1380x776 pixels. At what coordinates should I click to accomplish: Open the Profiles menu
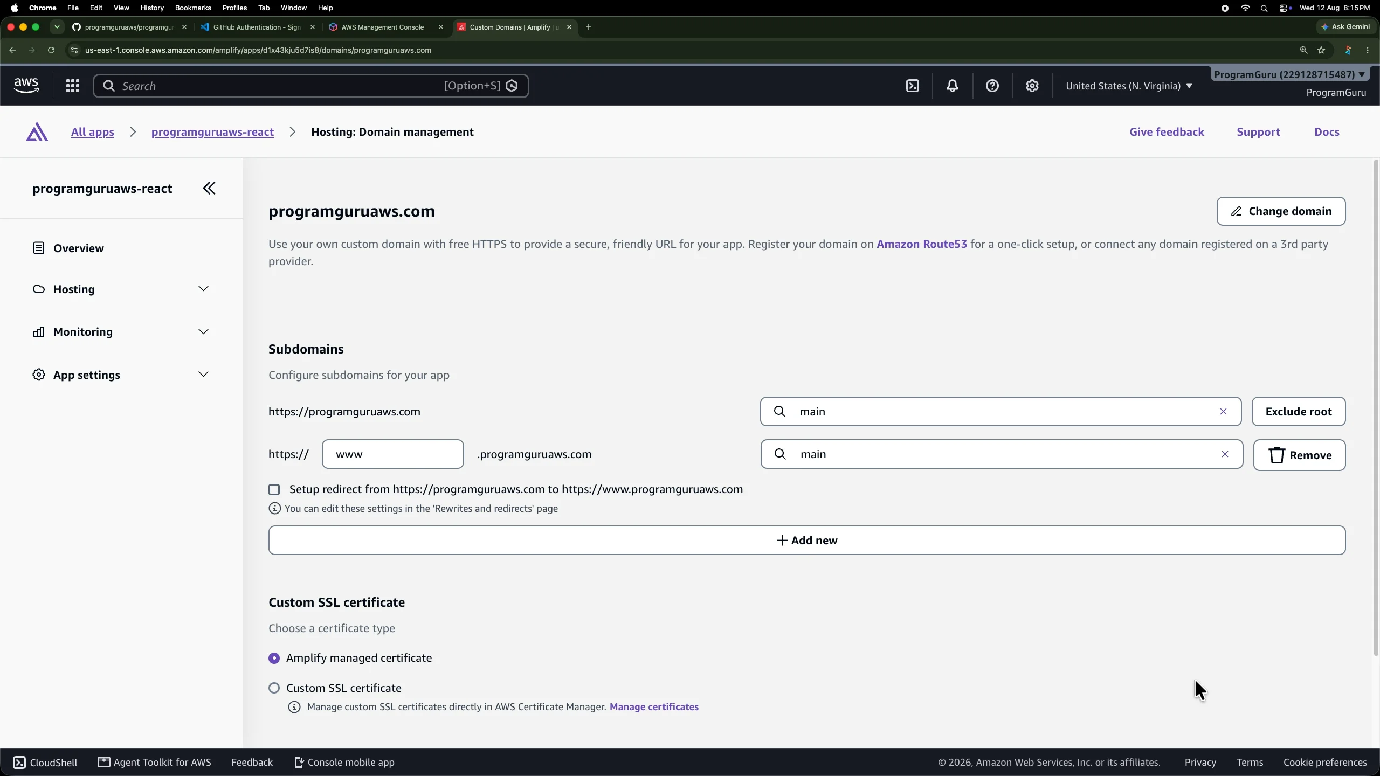(234, 8)
